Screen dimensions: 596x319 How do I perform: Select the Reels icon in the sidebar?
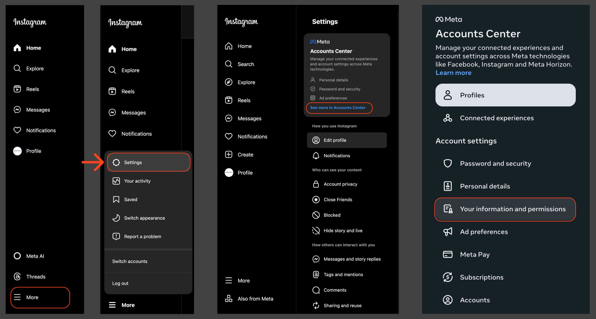pyautogui.click(x=17, y=89)
